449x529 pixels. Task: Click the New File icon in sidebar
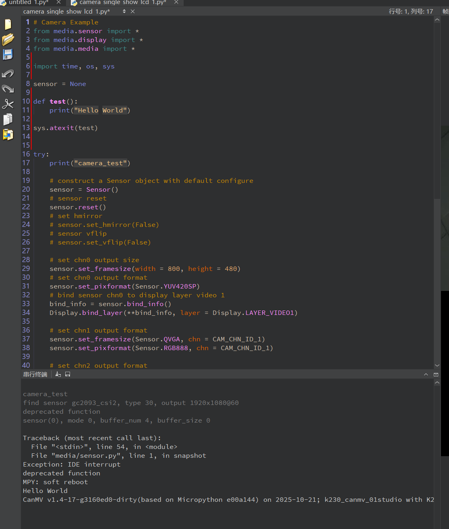[x=8, y=25]
